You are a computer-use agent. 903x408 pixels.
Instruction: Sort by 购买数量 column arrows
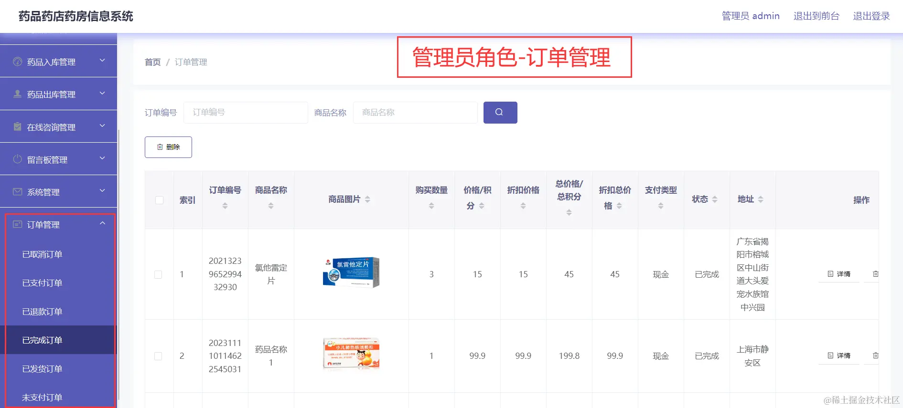(x=431, y=206)
